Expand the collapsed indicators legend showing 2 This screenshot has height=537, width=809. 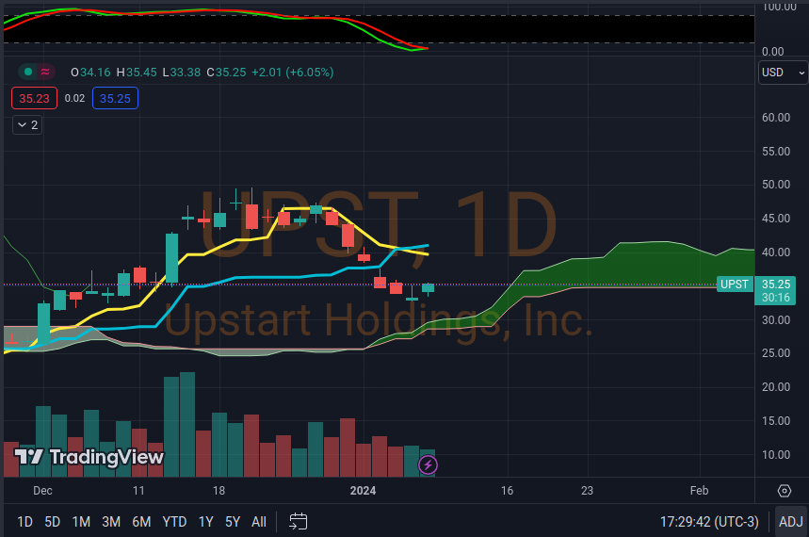click(27, 125)
